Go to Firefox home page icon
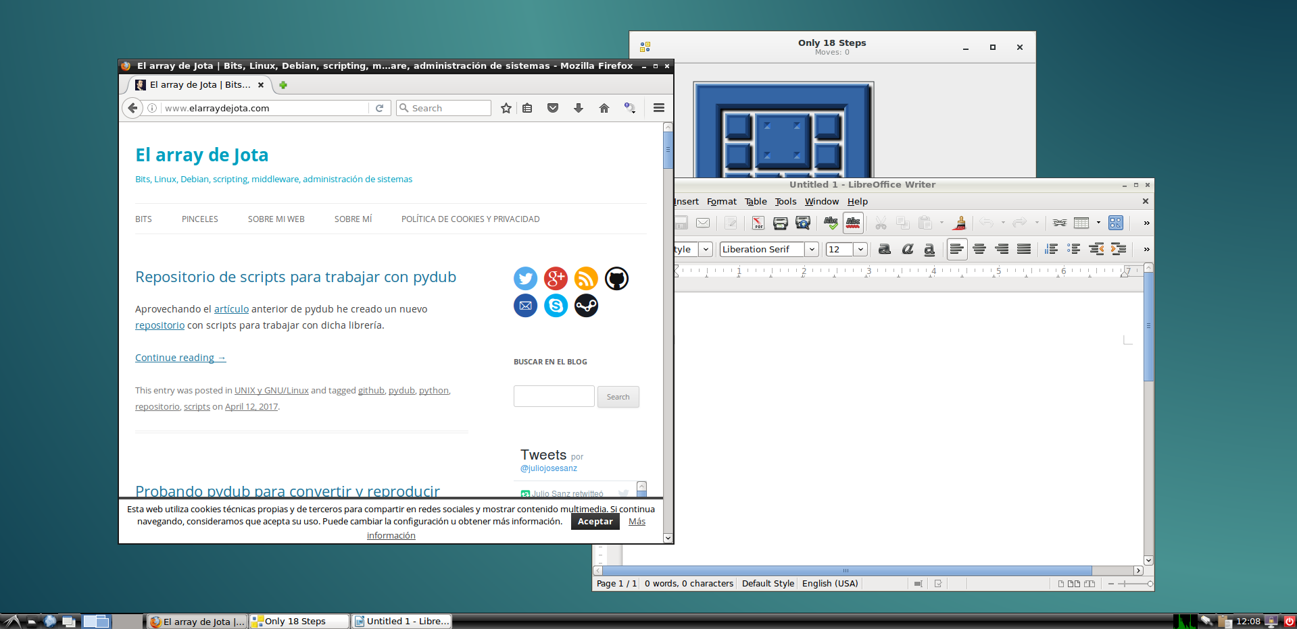The width and height of the screenshot is (1297, 629). point(604,108)
